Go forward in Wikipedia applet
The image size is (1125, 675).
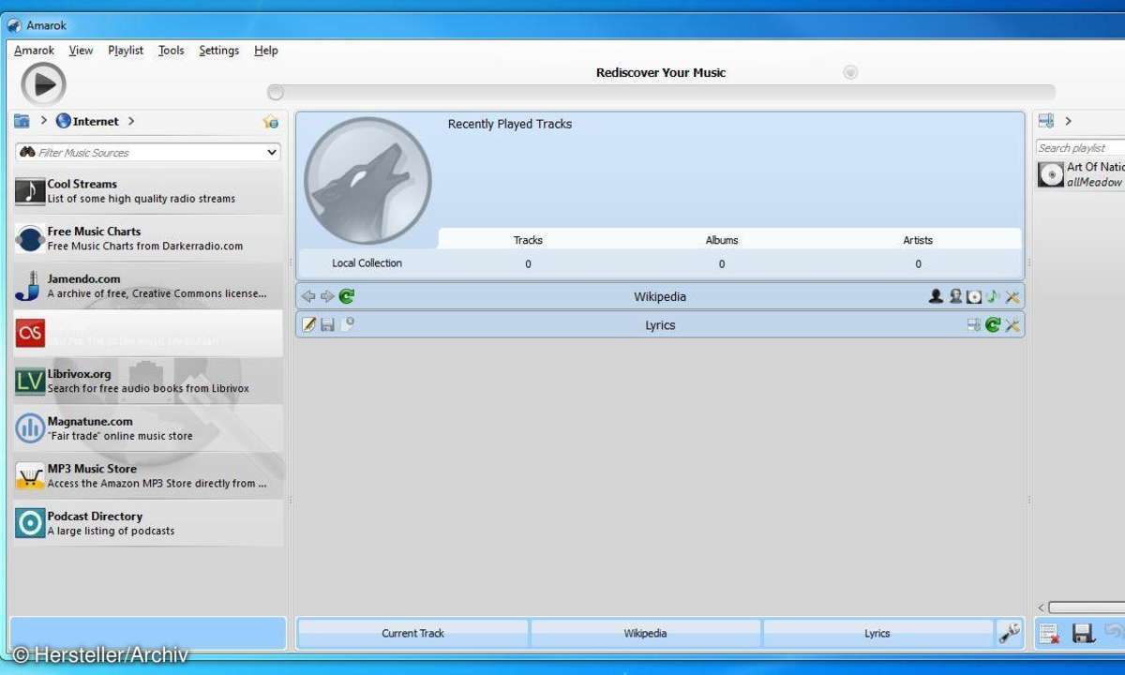click(x=327, y=297)
